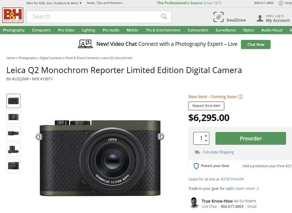Click the Coming Soon info icon
This screenshot has width=292, height=213.
point(240,97)
